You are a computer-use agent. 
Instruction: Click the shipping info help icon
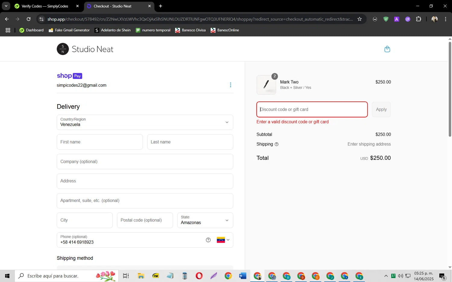[x=277, y=144]
